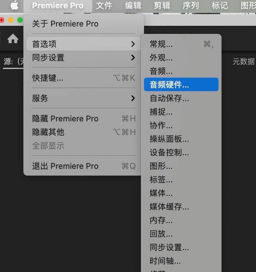Viewport: 256px width, 272px height.
Task: Open 音频... preferences
Action: (x=181, y=71)
